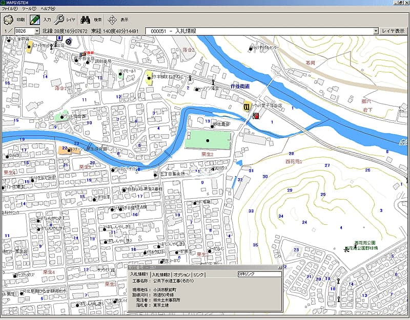Select the Display (表示) pan arrows icon
Image resolution: width=410 pixels, height=320 pixels.
pos(112,19)
